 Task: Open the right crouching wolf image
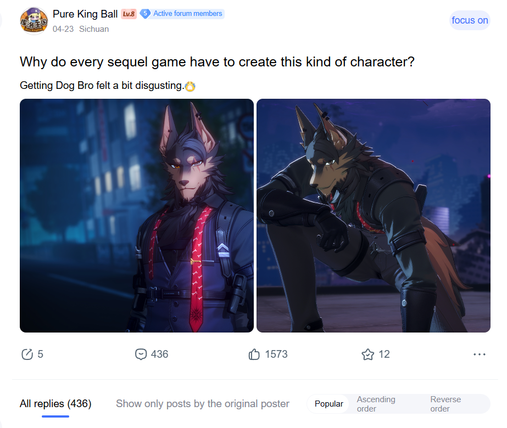point(373,216)
